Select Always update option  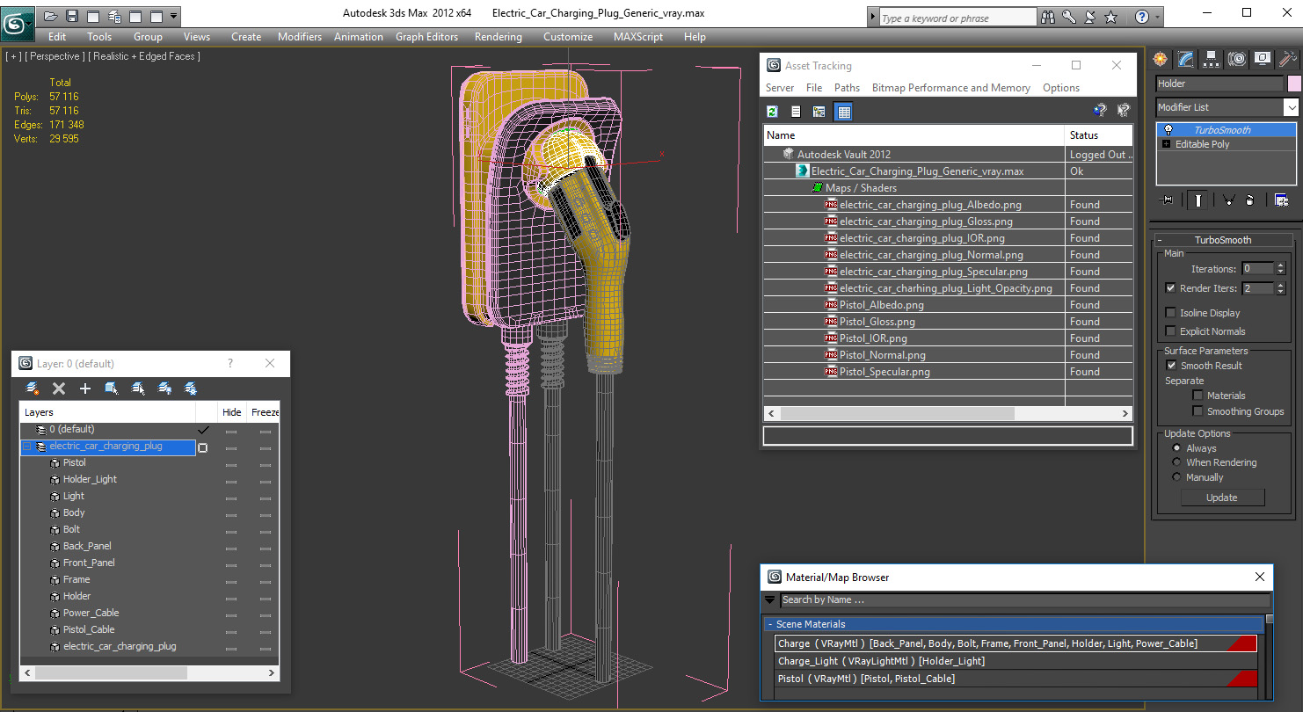pyautogui.click(x=1177, y=447)
